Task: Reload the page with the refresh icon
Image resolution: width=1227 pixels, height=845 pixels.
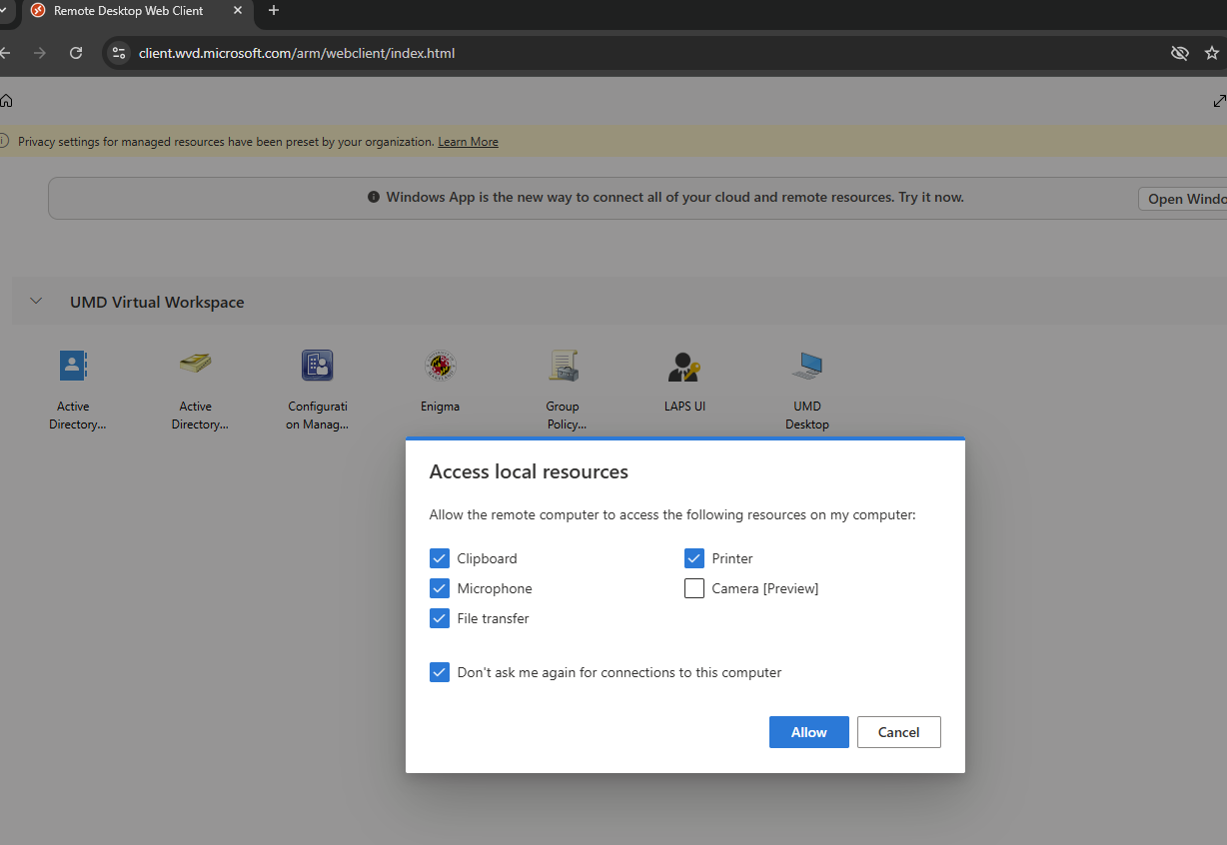Action: pyautogui.click(x=76, y=53)
